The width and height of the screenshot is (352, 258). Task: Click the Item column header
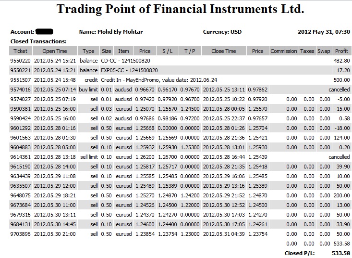pyautogui.click(x=124, y=51)
